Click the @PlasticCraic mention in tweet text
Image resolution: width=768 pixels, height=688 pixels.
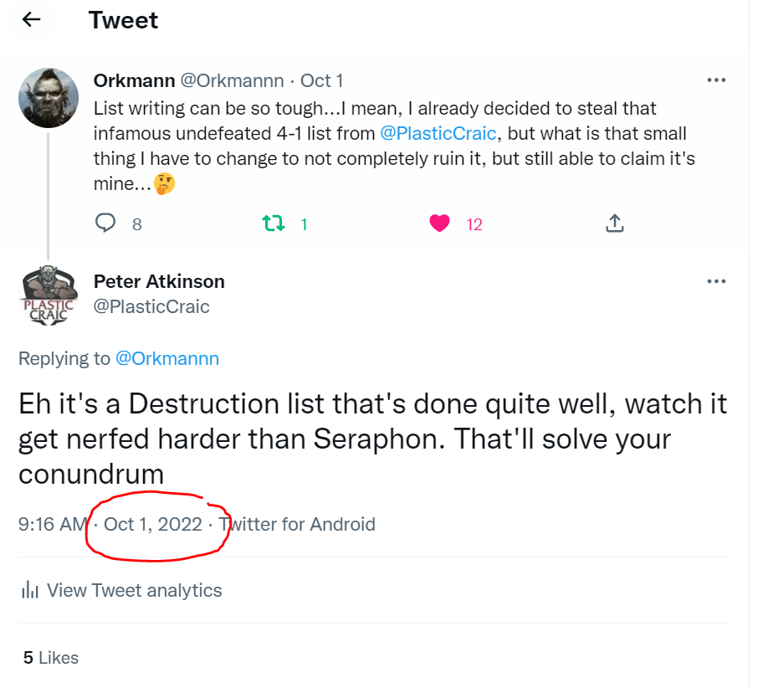pyautogui.click(x=438, y=133)
